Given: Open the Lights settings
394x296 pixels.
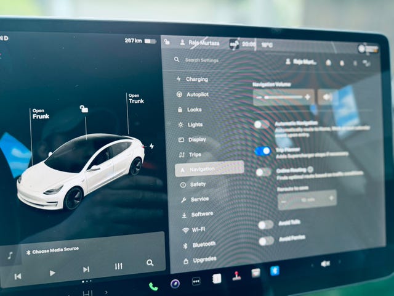Looking at the screenshot, I should [190, 125].
